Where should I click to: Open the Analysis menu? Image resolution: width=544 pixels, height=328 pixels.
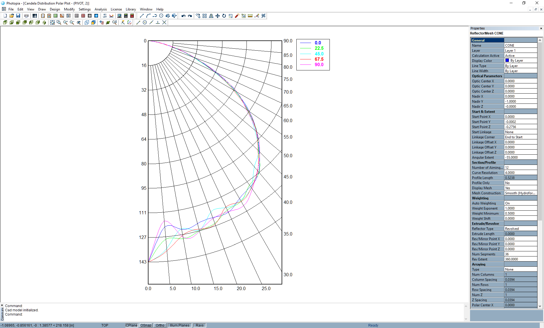(101, 9)
